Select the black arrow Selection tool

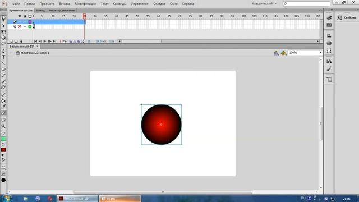[3, 19]
